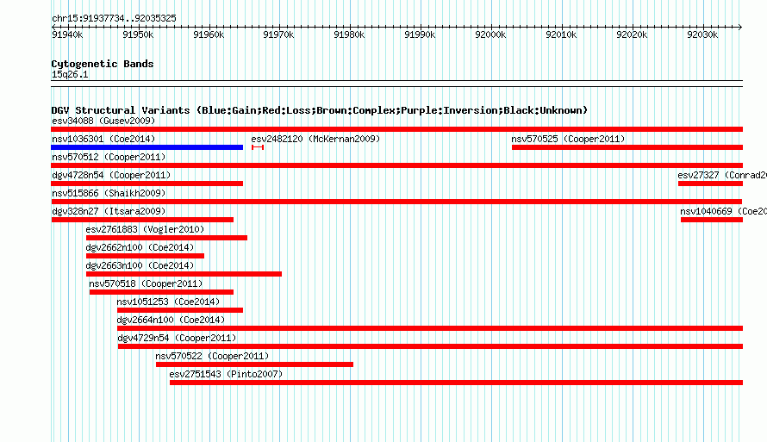
Task: Click the 92020k ruler label
Action: 632,34
